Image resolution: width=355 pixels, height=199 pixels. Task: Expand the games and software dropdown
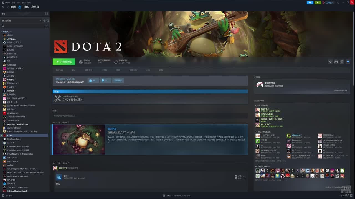[x=21, y=20]
